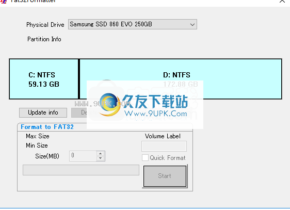Viewport: 290px width, 210px height.
Task: Open the Physical Drive dropdown
Action: coord(133,24)
